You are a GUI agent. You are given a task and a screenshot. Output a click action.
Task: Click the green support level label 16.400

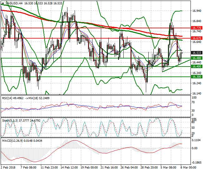(x=197, y=67)
